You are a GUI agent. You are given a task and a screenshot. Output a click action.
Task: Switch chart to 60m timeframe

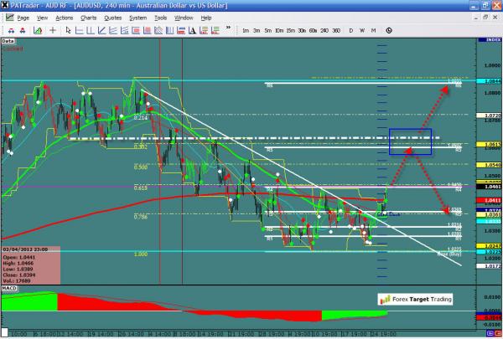(x=313, y=30)
